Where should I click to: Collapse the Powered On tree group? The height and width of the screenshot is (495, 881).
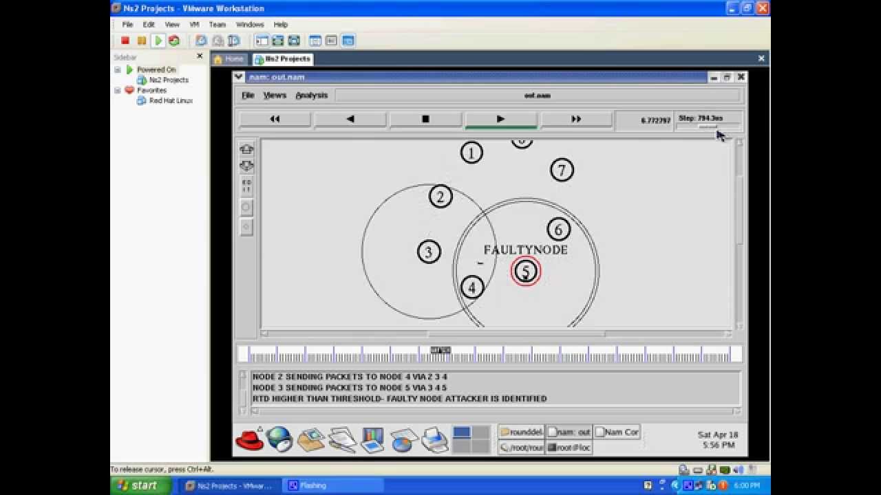[x=117, y=69]
